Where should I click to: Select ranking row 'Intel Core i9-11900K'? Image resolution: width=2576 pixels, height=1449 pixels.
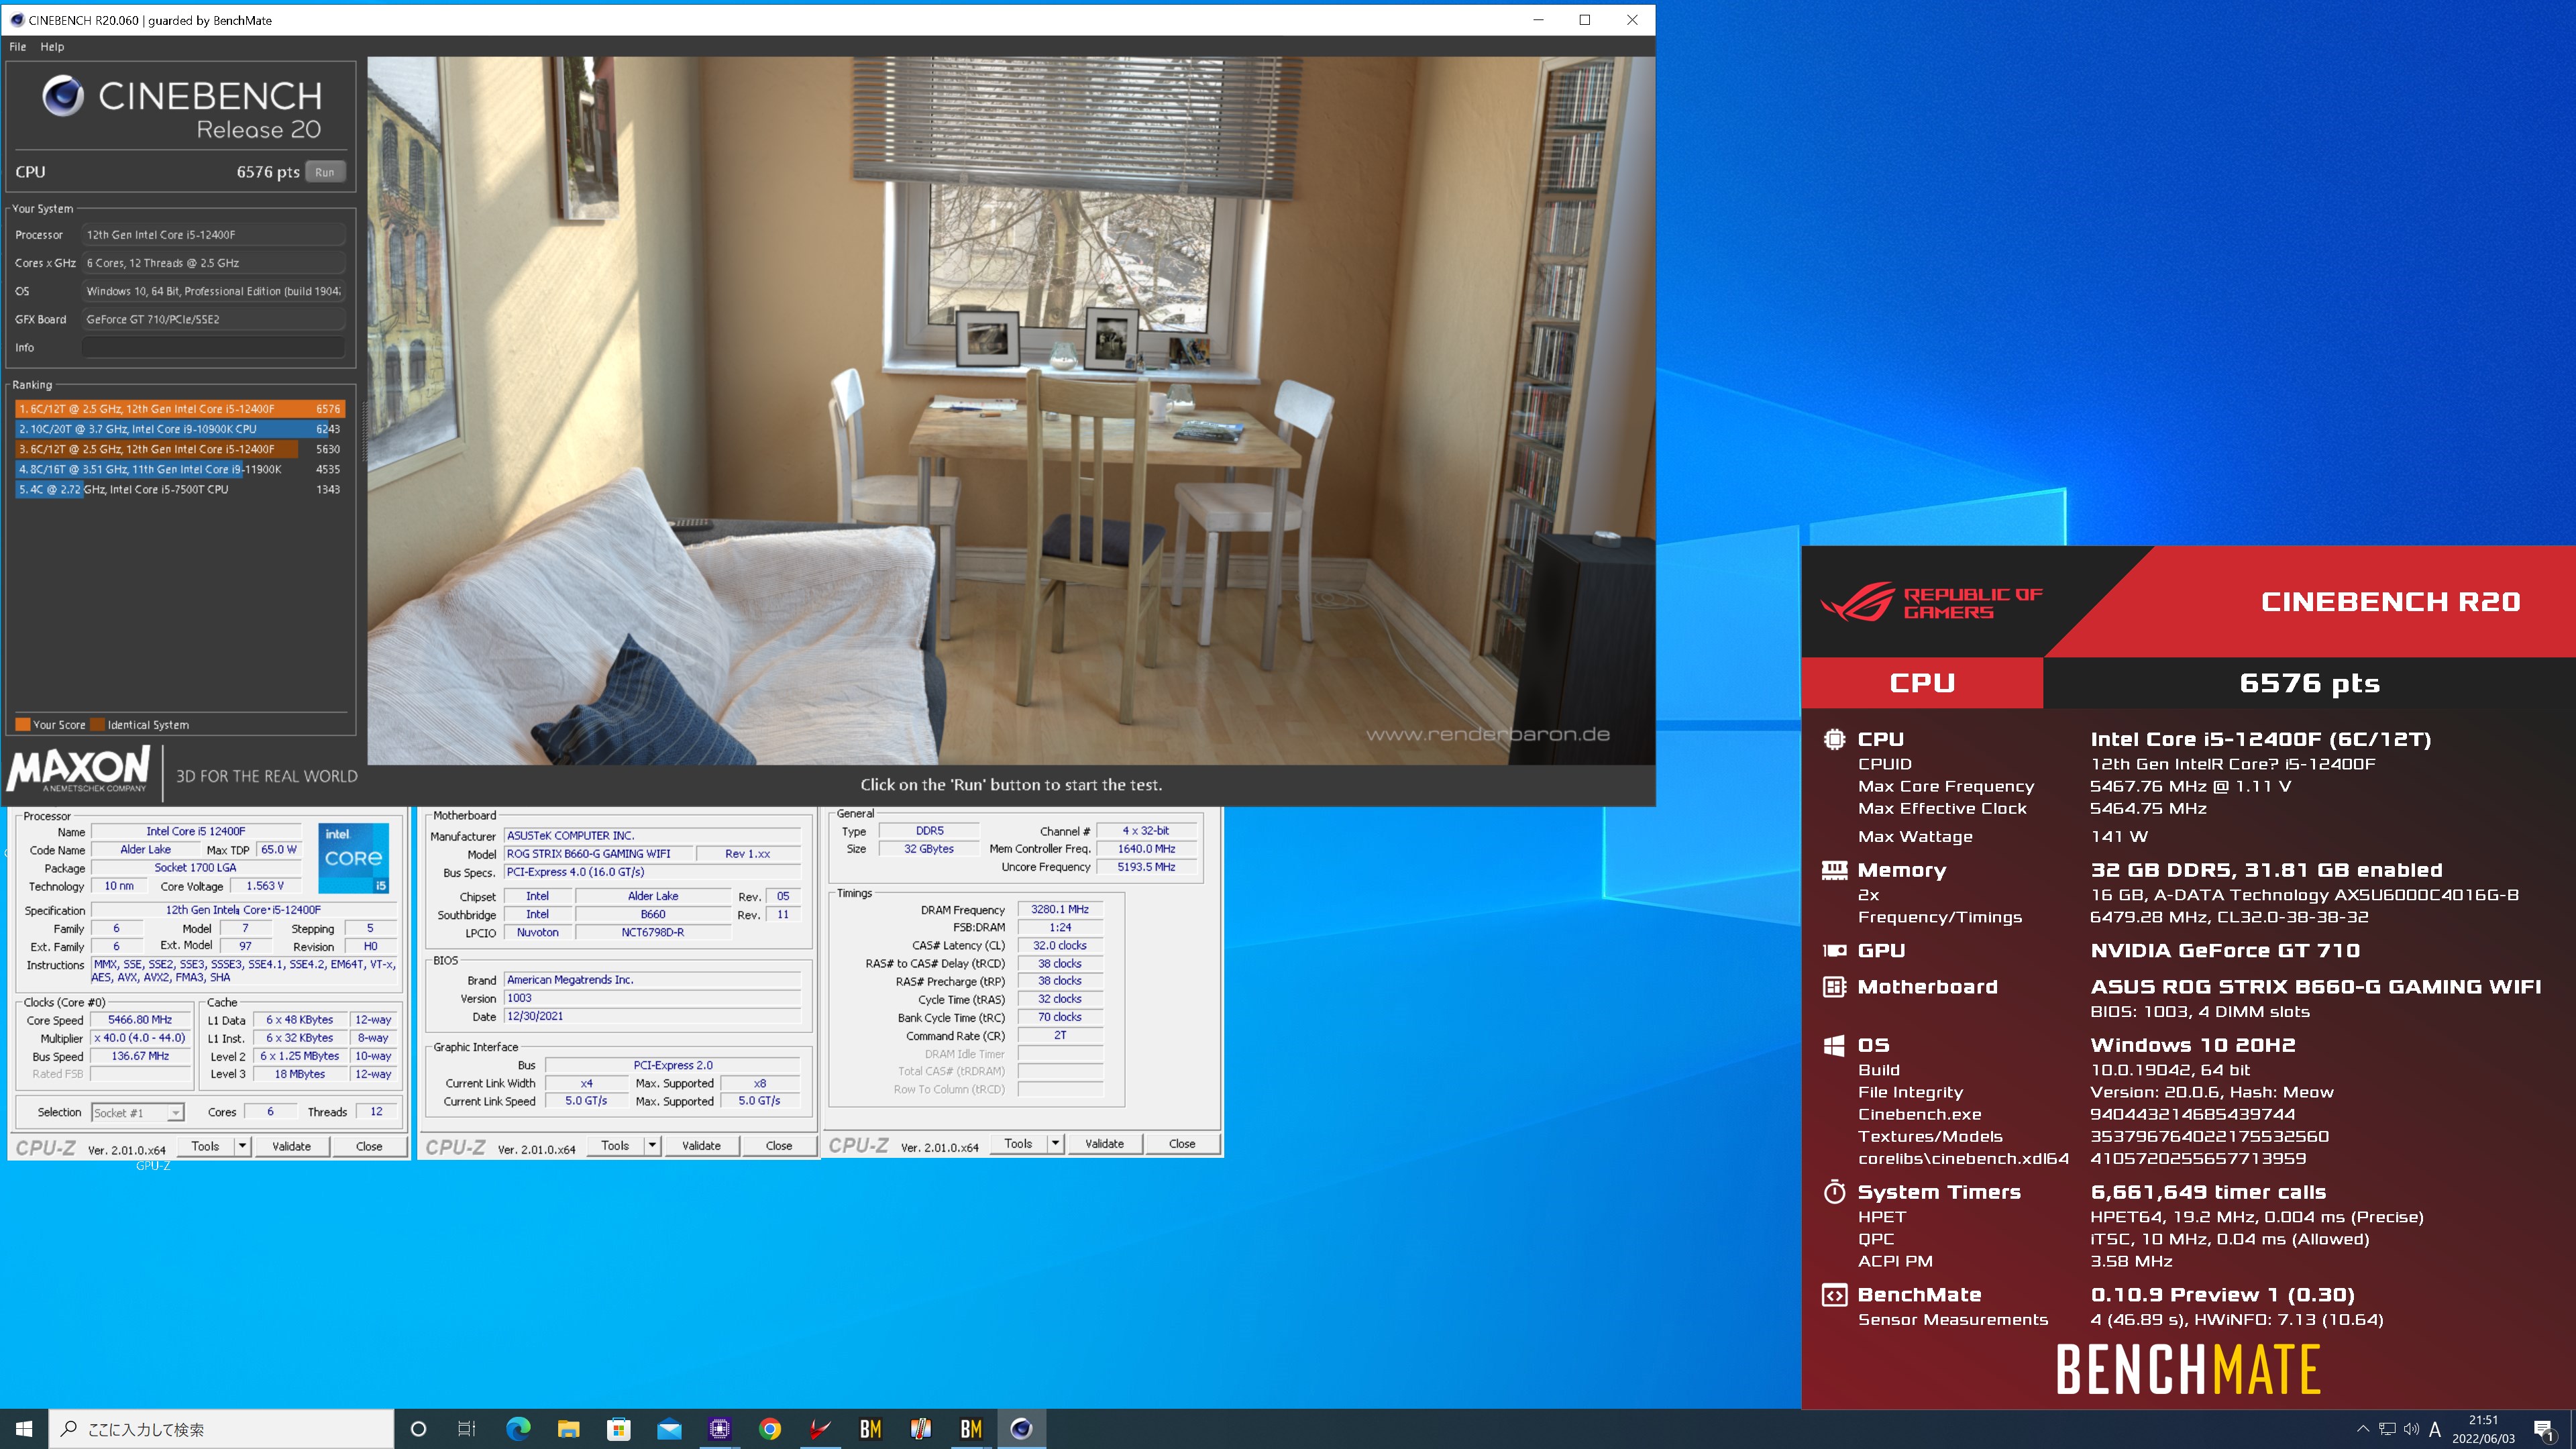click(180, 469)
